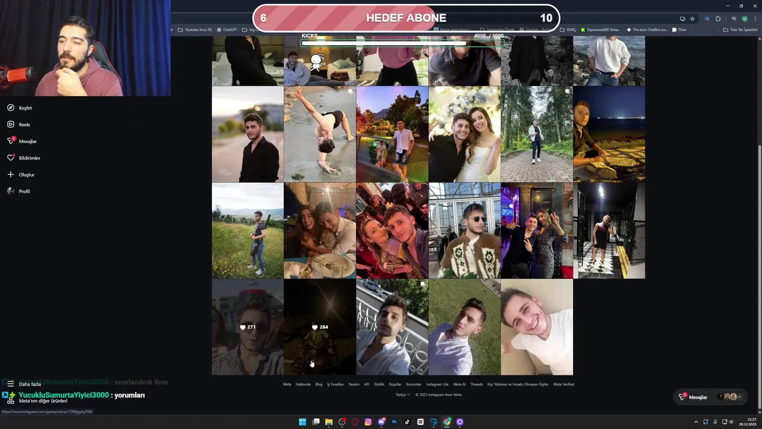Open photo of couple with bride in white dress
762x429 pixels.
click(464, 134)
